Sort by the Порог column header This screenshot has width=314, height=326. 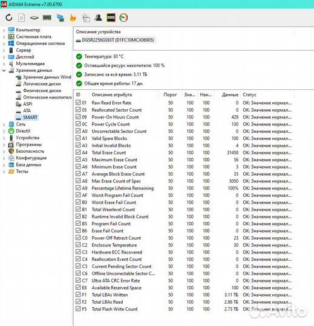tap(170, 95)
